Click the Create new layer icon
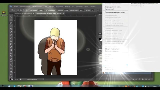 point(146,79)
